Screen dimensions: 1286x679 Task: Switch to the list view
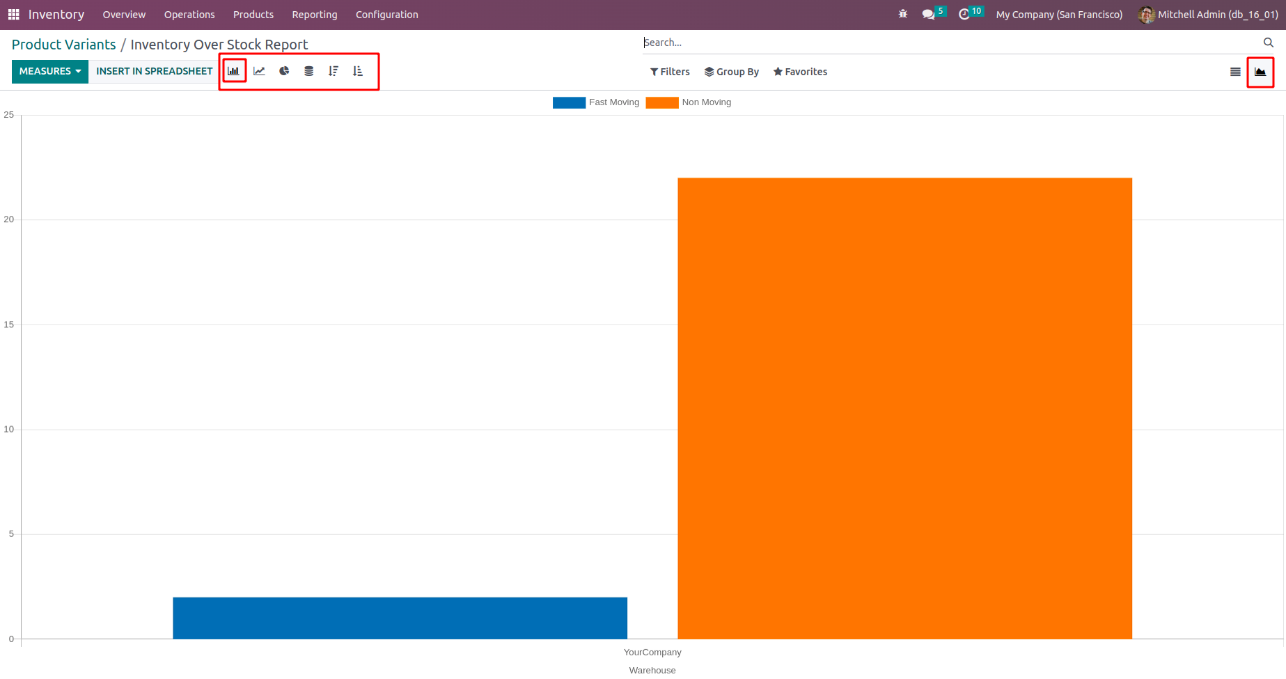(1235, 72)
